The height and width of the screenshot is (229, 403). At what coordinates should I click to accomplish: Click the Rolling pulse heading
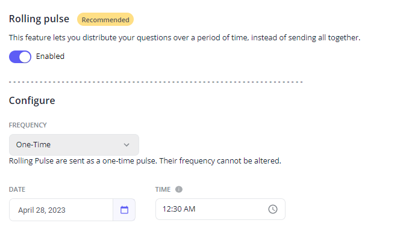point(39,19)
